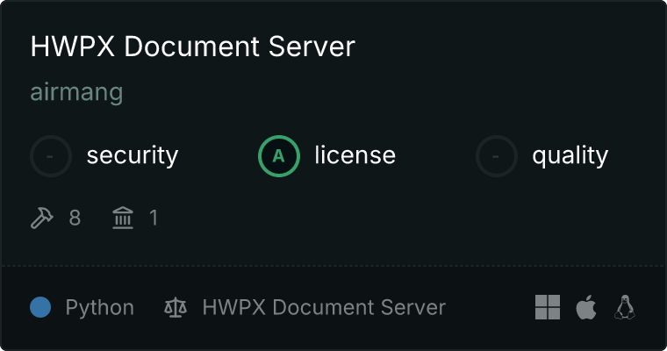Screen dimensions: 667x351
Task: Click the hammer tools icon
Action: (x=42, y=218)
